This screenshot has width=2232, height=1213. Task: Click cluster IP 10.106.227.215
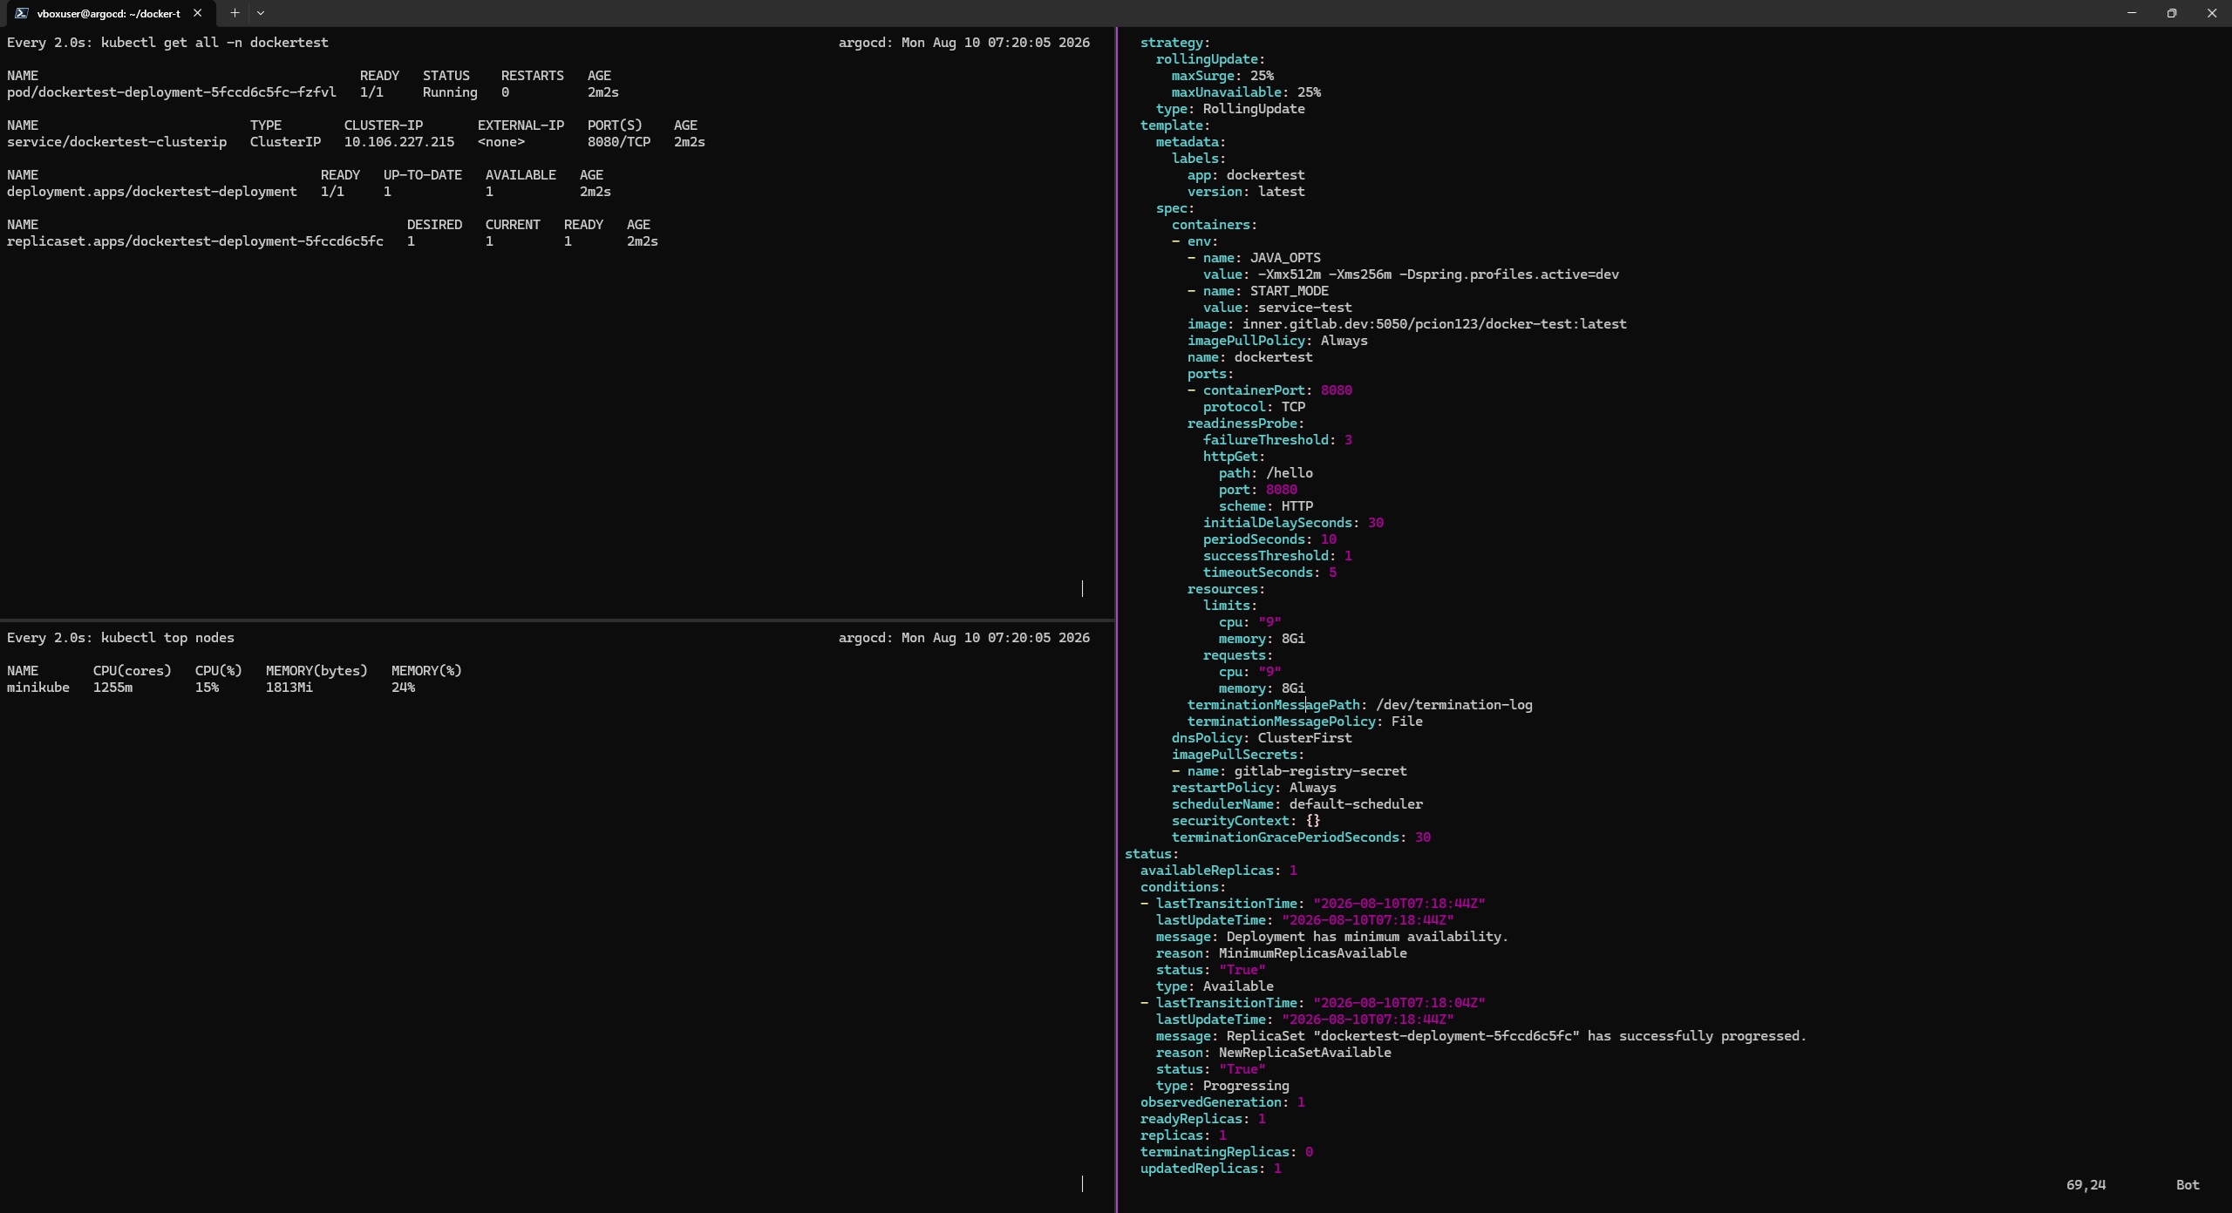399,142
